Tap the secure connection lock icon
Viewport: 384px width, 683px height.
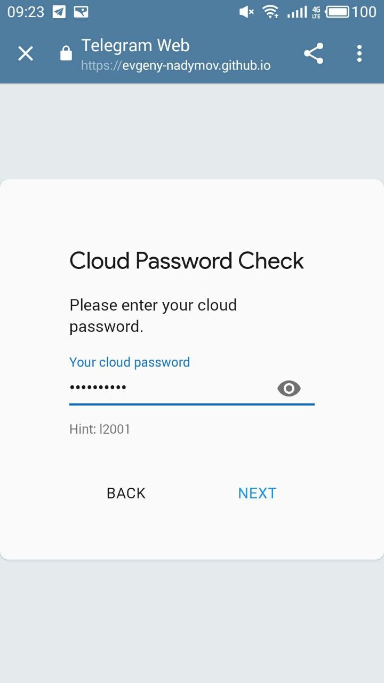pos(66,53)
